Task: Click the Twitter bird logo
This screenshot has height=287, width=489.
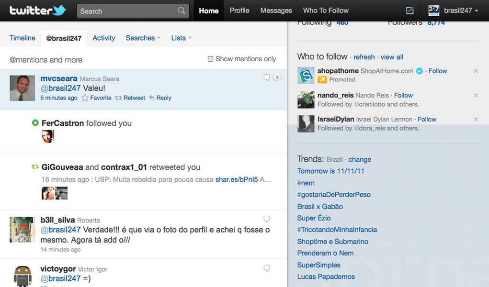Action: tap(59, 10)
